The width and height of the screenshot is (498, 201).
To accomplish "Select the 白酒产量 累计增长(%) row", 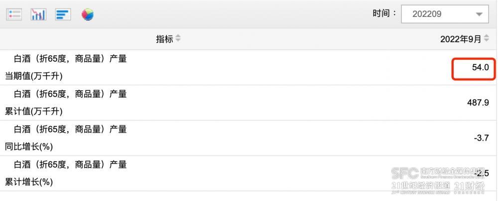I will coord(249,174).
